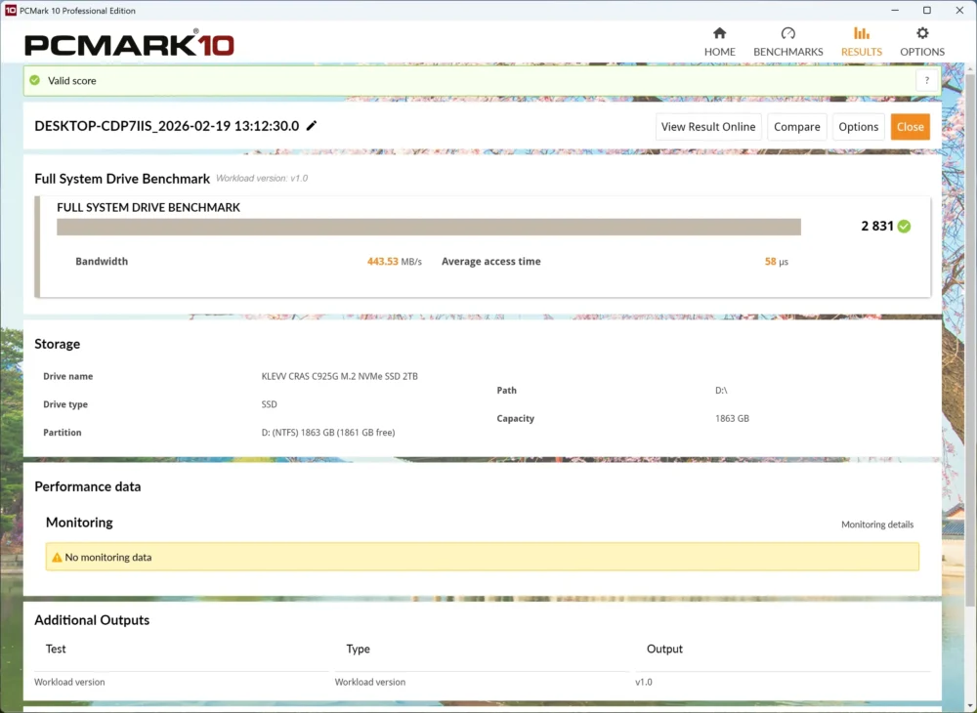Image resolution: width=977 pixels, height=713 pixels.
Task: Open result Options button
Action: click(859, 127)
